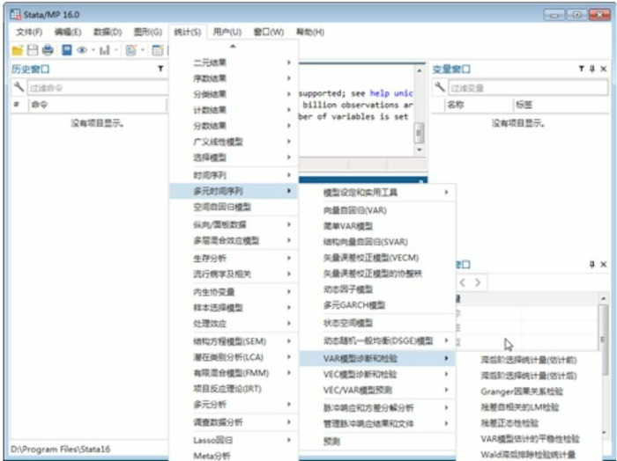The width and height of the screenshot is (617, 461).
Task: Click the 过滤变量 filter input field
Action: pyautogui.click(x=528, y=88)
